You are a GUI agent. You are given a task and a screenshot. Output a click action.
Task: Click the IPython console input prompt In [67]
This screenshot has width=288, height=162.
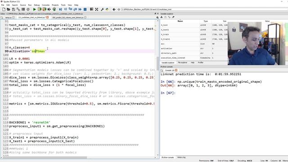coord(168,93)
